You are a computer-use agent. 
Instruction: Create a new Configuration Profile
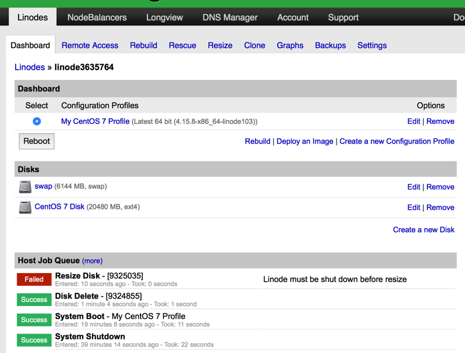pos(397,141)
